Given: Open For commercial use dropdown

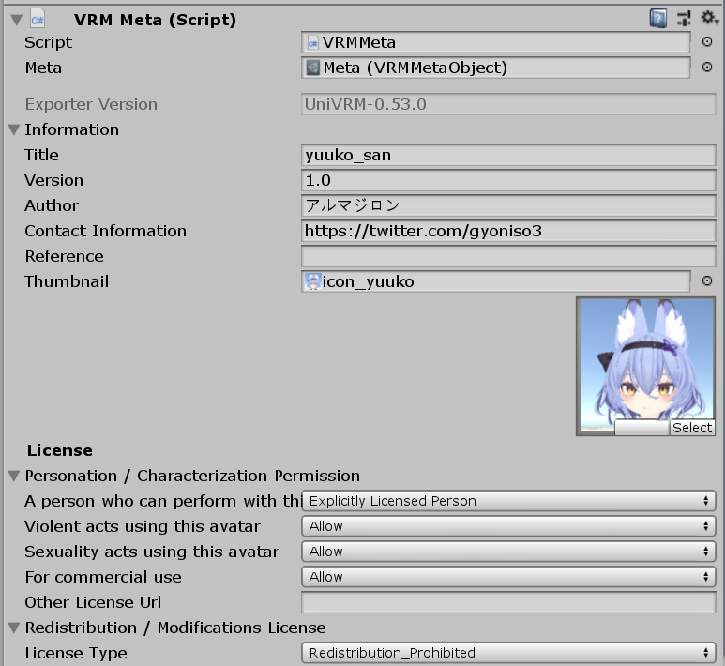Looking at the screenshot, I should click(508, 577).
